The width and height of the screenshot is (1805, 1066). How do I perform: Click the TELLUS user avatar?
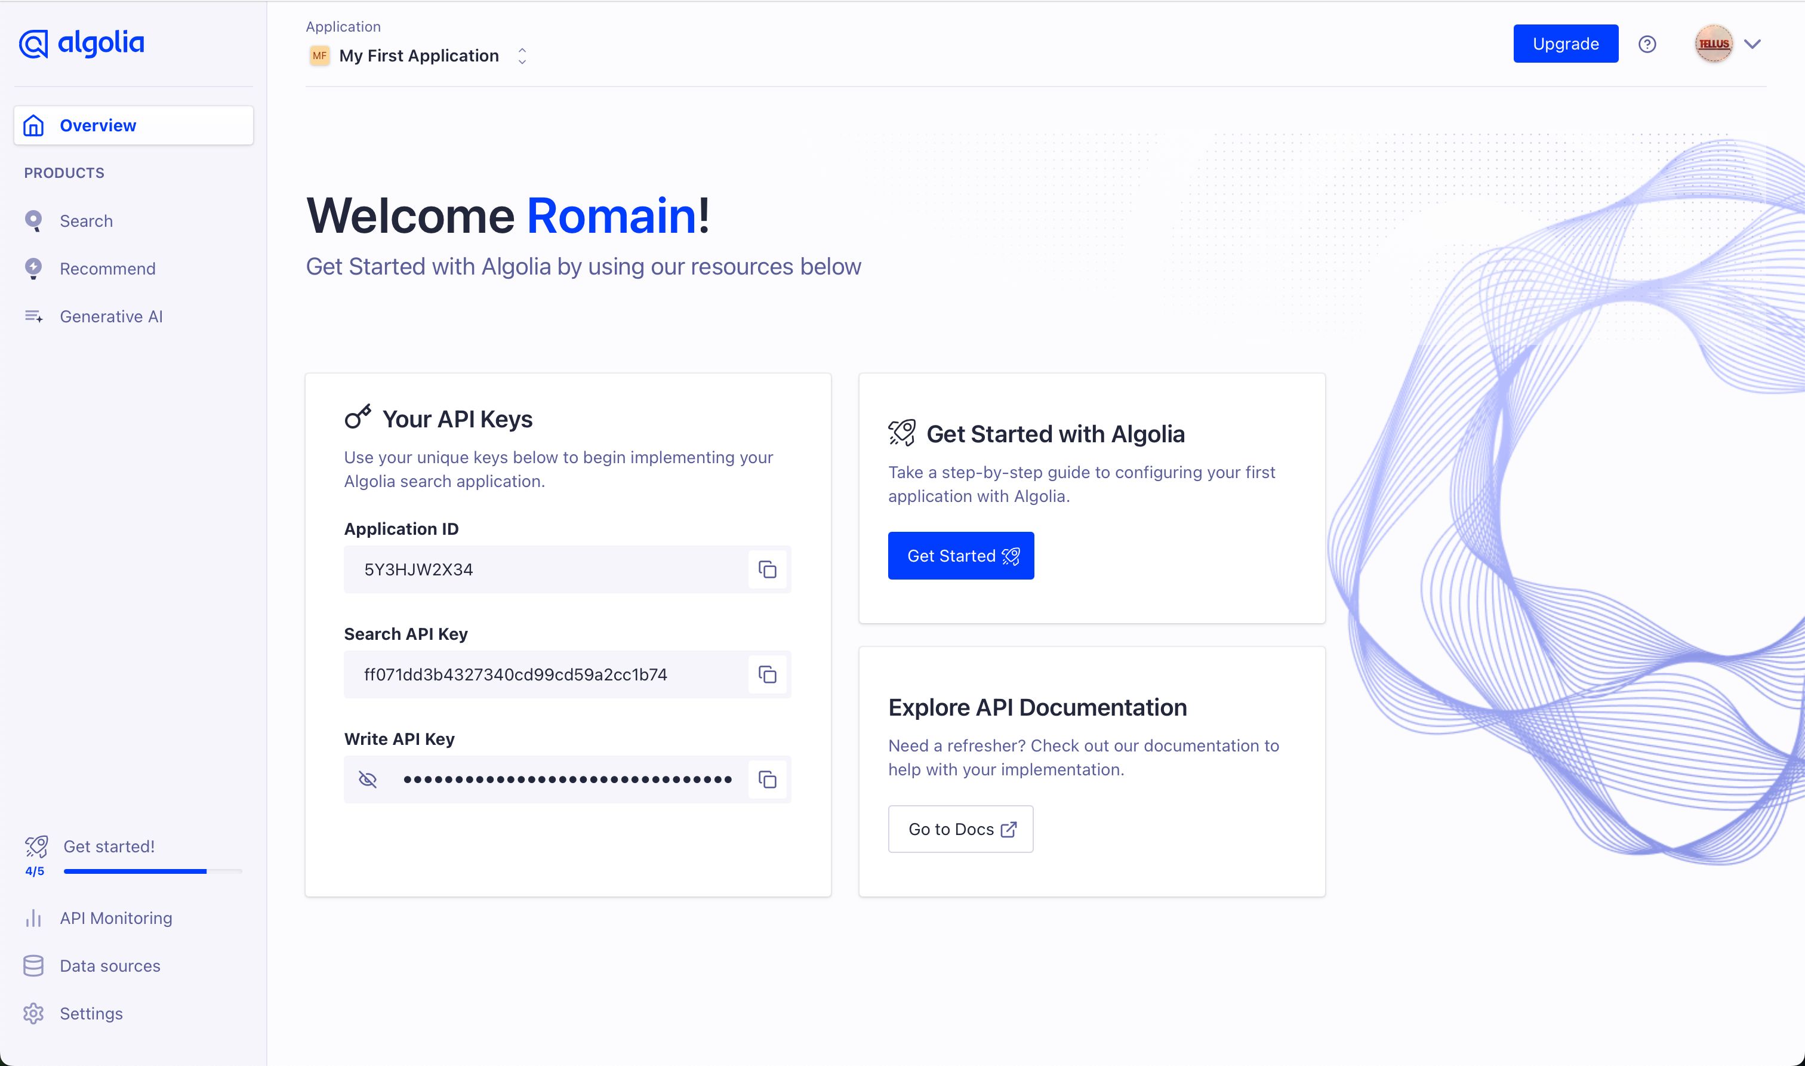[x=1713, y=45]
